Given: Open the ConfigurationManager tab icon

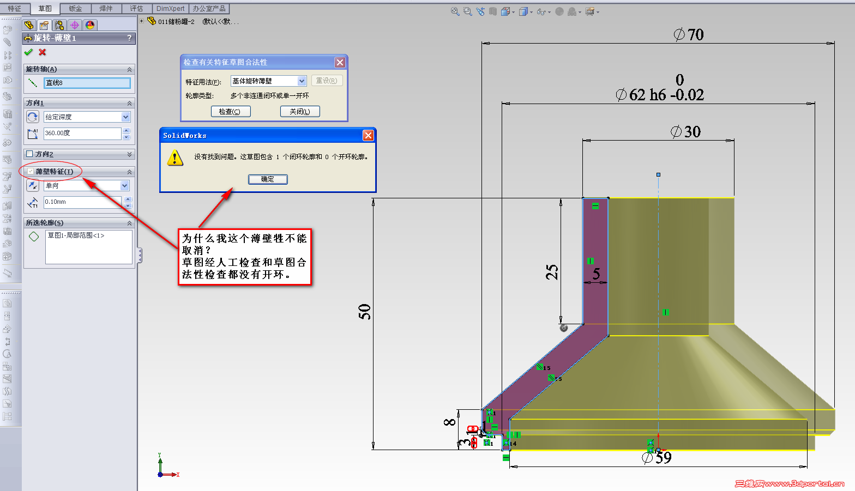Looking at the screenshot, I should point(59,25).
